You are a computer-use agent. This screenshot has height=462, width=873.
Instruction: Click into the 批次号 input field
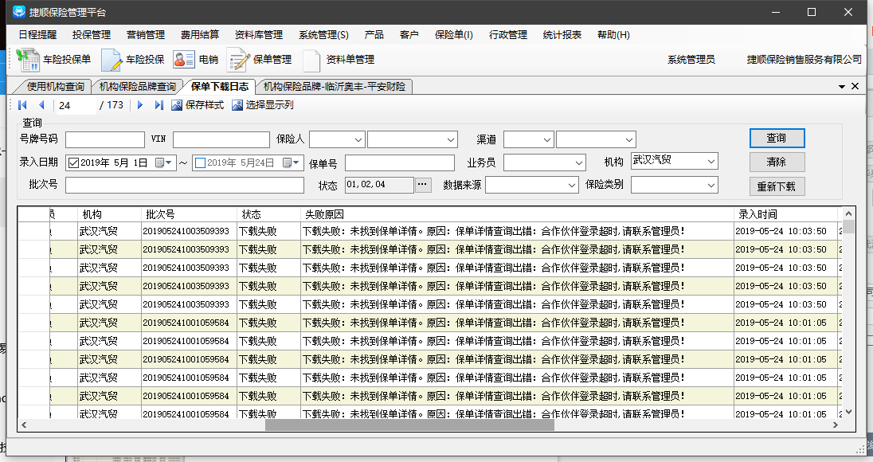click(185, 185)
